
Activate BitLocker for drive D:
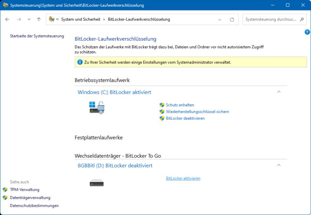click(x=183, y=177)
